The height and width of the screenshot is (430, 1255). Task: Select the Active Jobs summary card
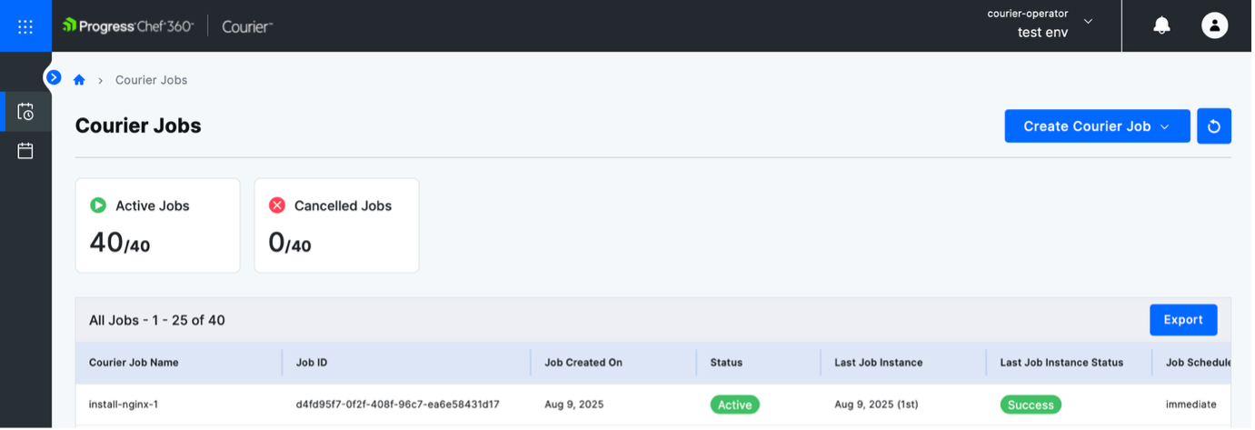coord(157,225)
